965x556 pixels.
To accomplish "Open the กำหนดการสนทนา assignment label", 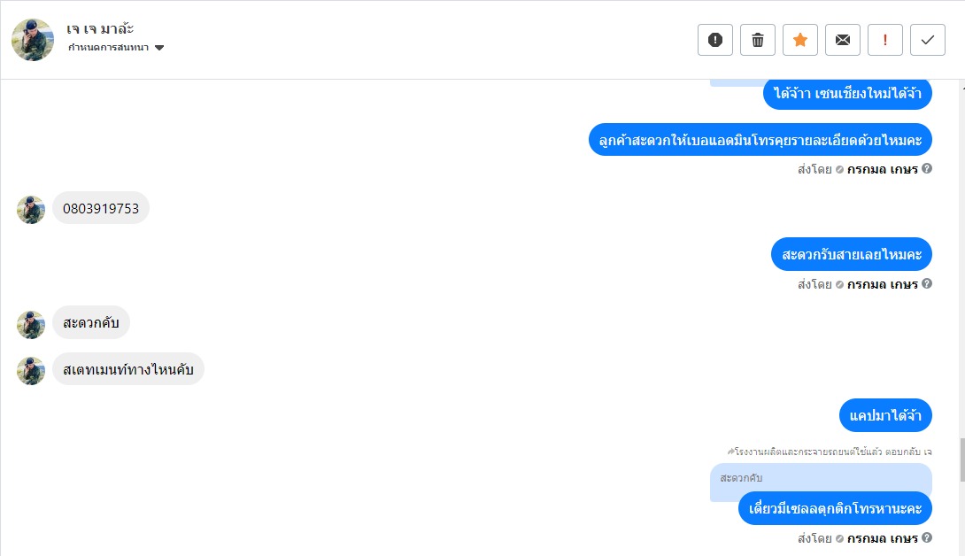I will tap(108, 48).
